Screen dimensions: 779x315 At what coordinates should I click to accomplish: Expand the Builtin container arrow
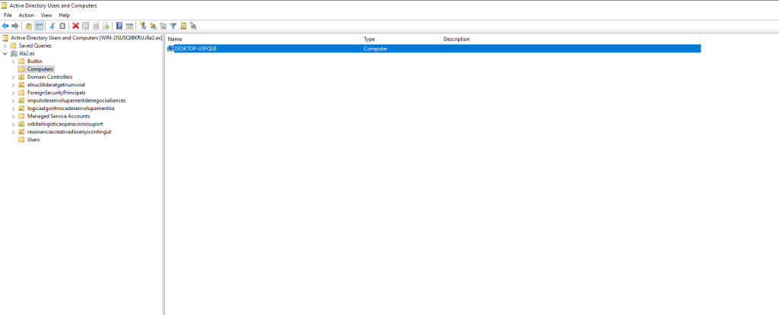(x=14, y=61)
